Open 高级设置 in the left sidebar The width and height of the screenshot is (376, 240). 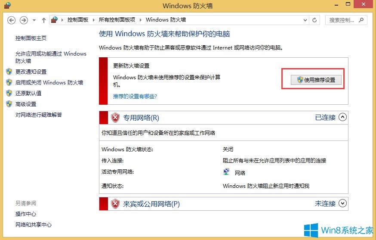(26, 104)
